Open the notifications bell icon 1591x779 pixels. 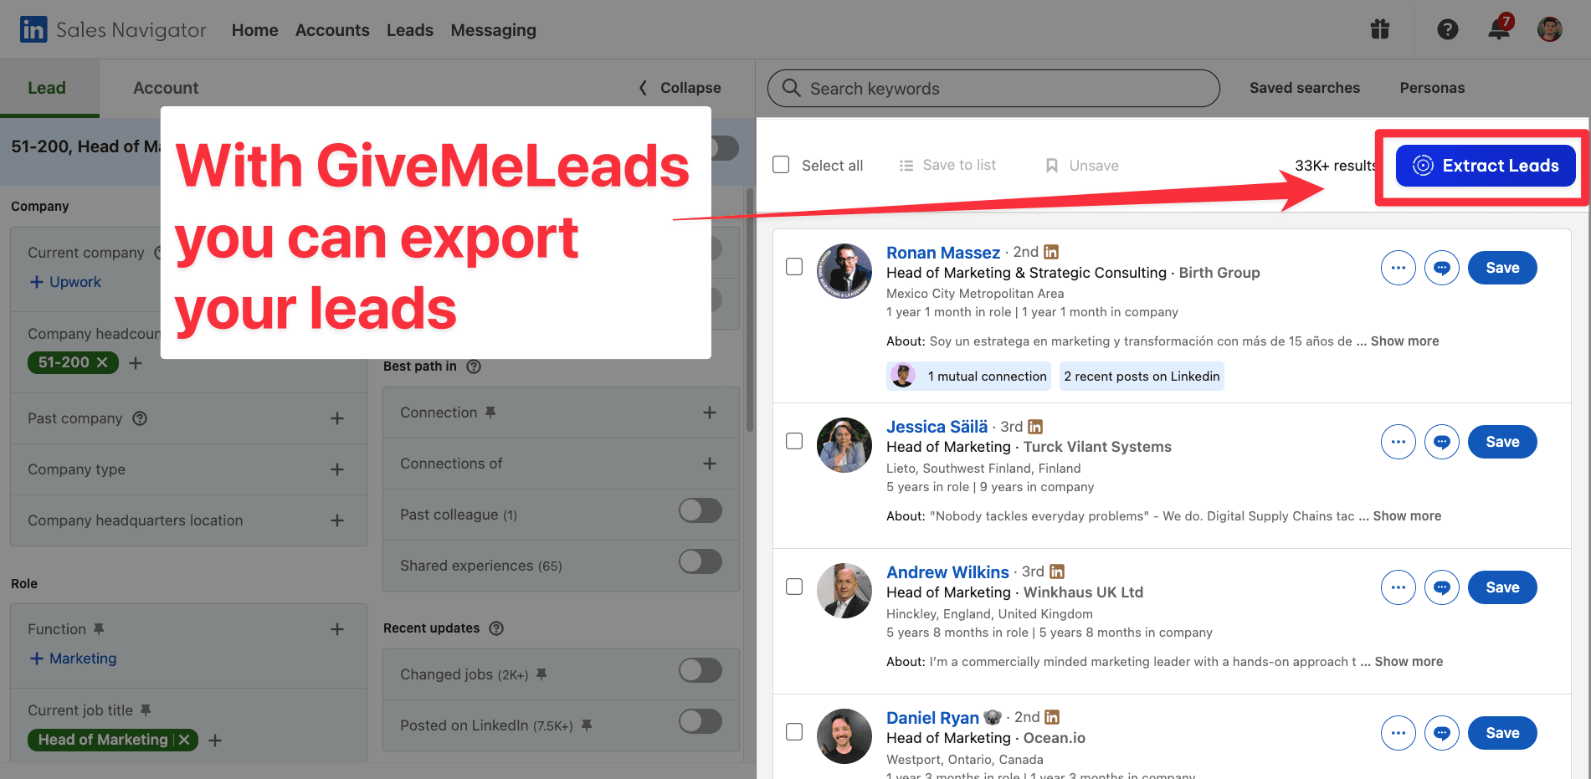(x=1498, y=29)
